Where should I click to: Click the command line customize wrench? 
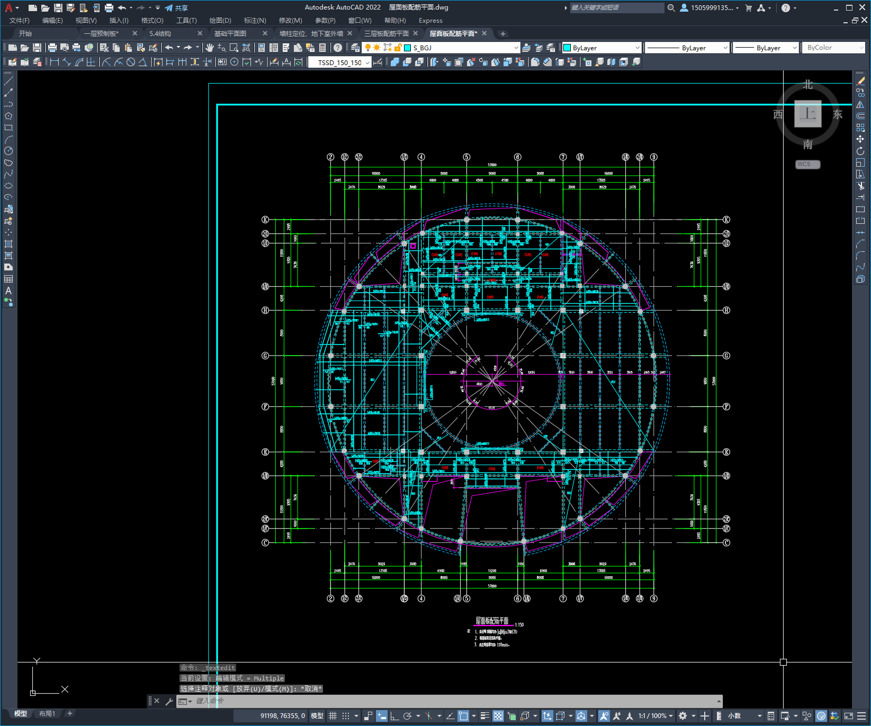[169, 701]
